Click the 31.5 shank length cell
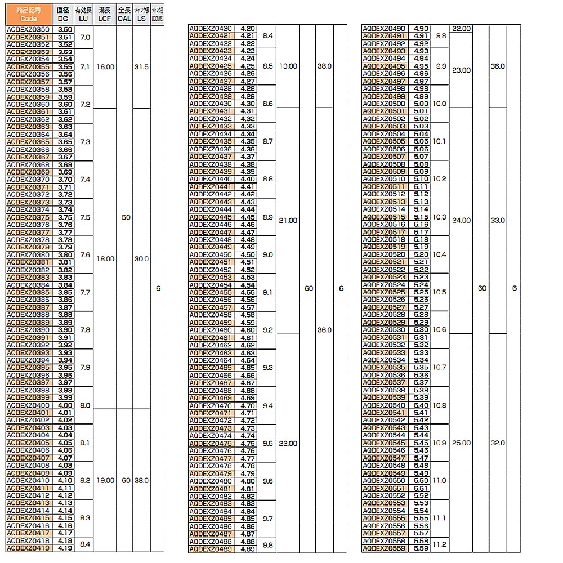Screen dimensions: 563x563 [x=142, y=66]
